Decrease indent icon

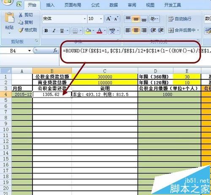pyautogui.click(x=153, y=30)
